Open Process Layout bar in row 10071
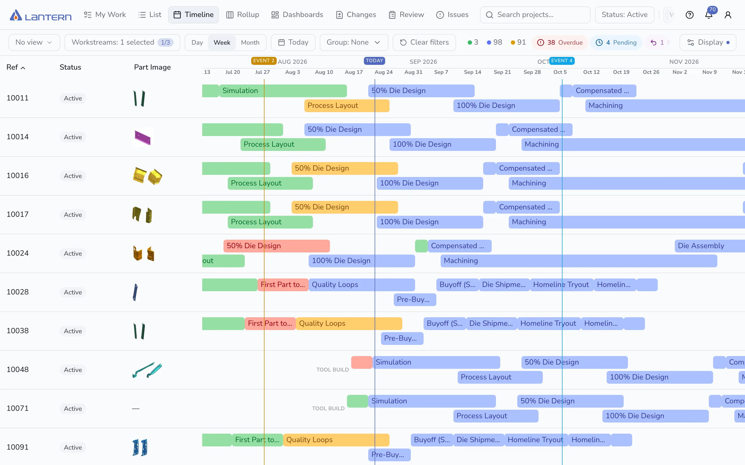Viewport: 745px width, 465px height. pyautogui.click(x=496, y=416)
